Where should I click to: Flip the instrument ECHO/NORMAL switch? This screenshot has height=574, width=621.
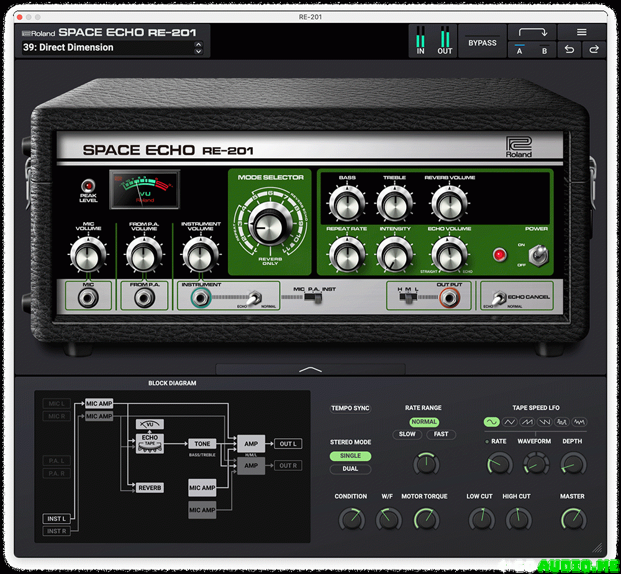tap(253, 298)
